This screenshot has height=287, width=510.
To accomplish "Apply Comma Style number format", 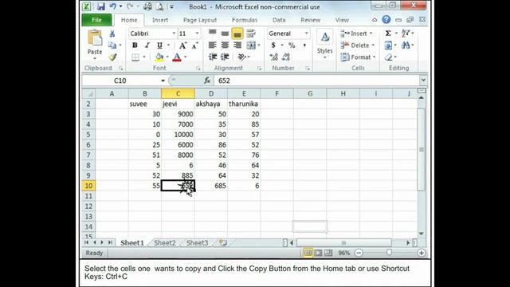I will [x=304, y=45].
